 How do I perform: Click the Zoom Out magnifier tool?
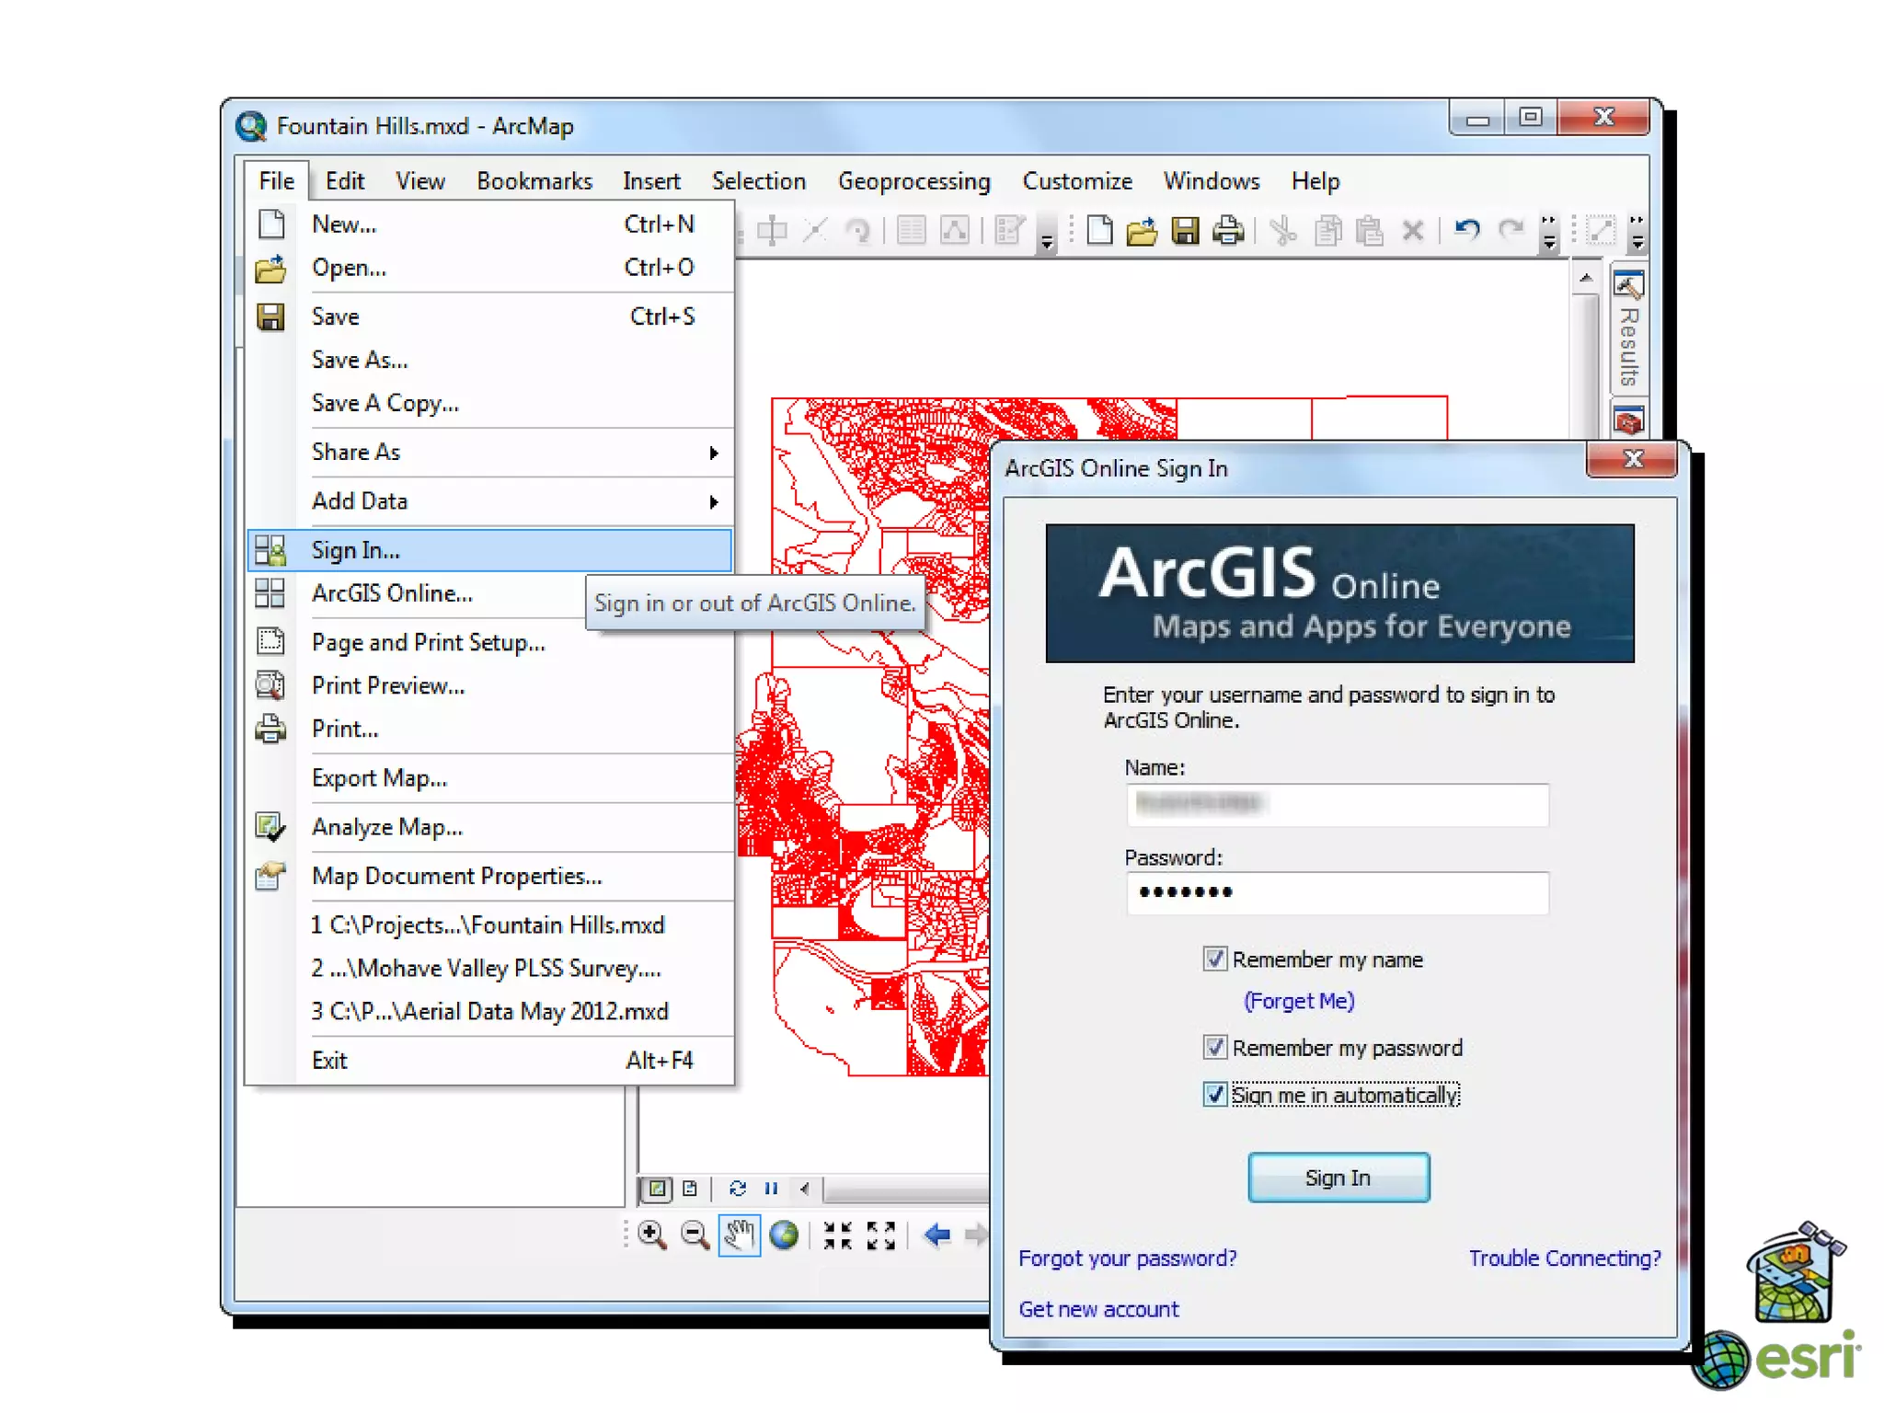(x=695, y=1235)
